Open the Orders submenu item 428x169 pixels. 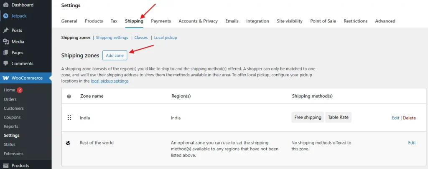coord(10,99)
